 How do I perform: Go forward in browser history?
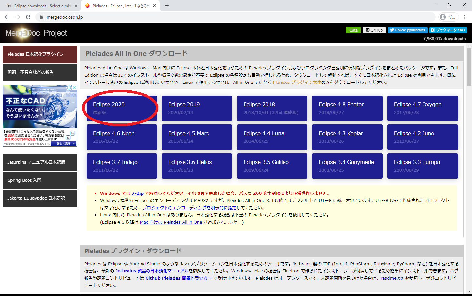18,17
